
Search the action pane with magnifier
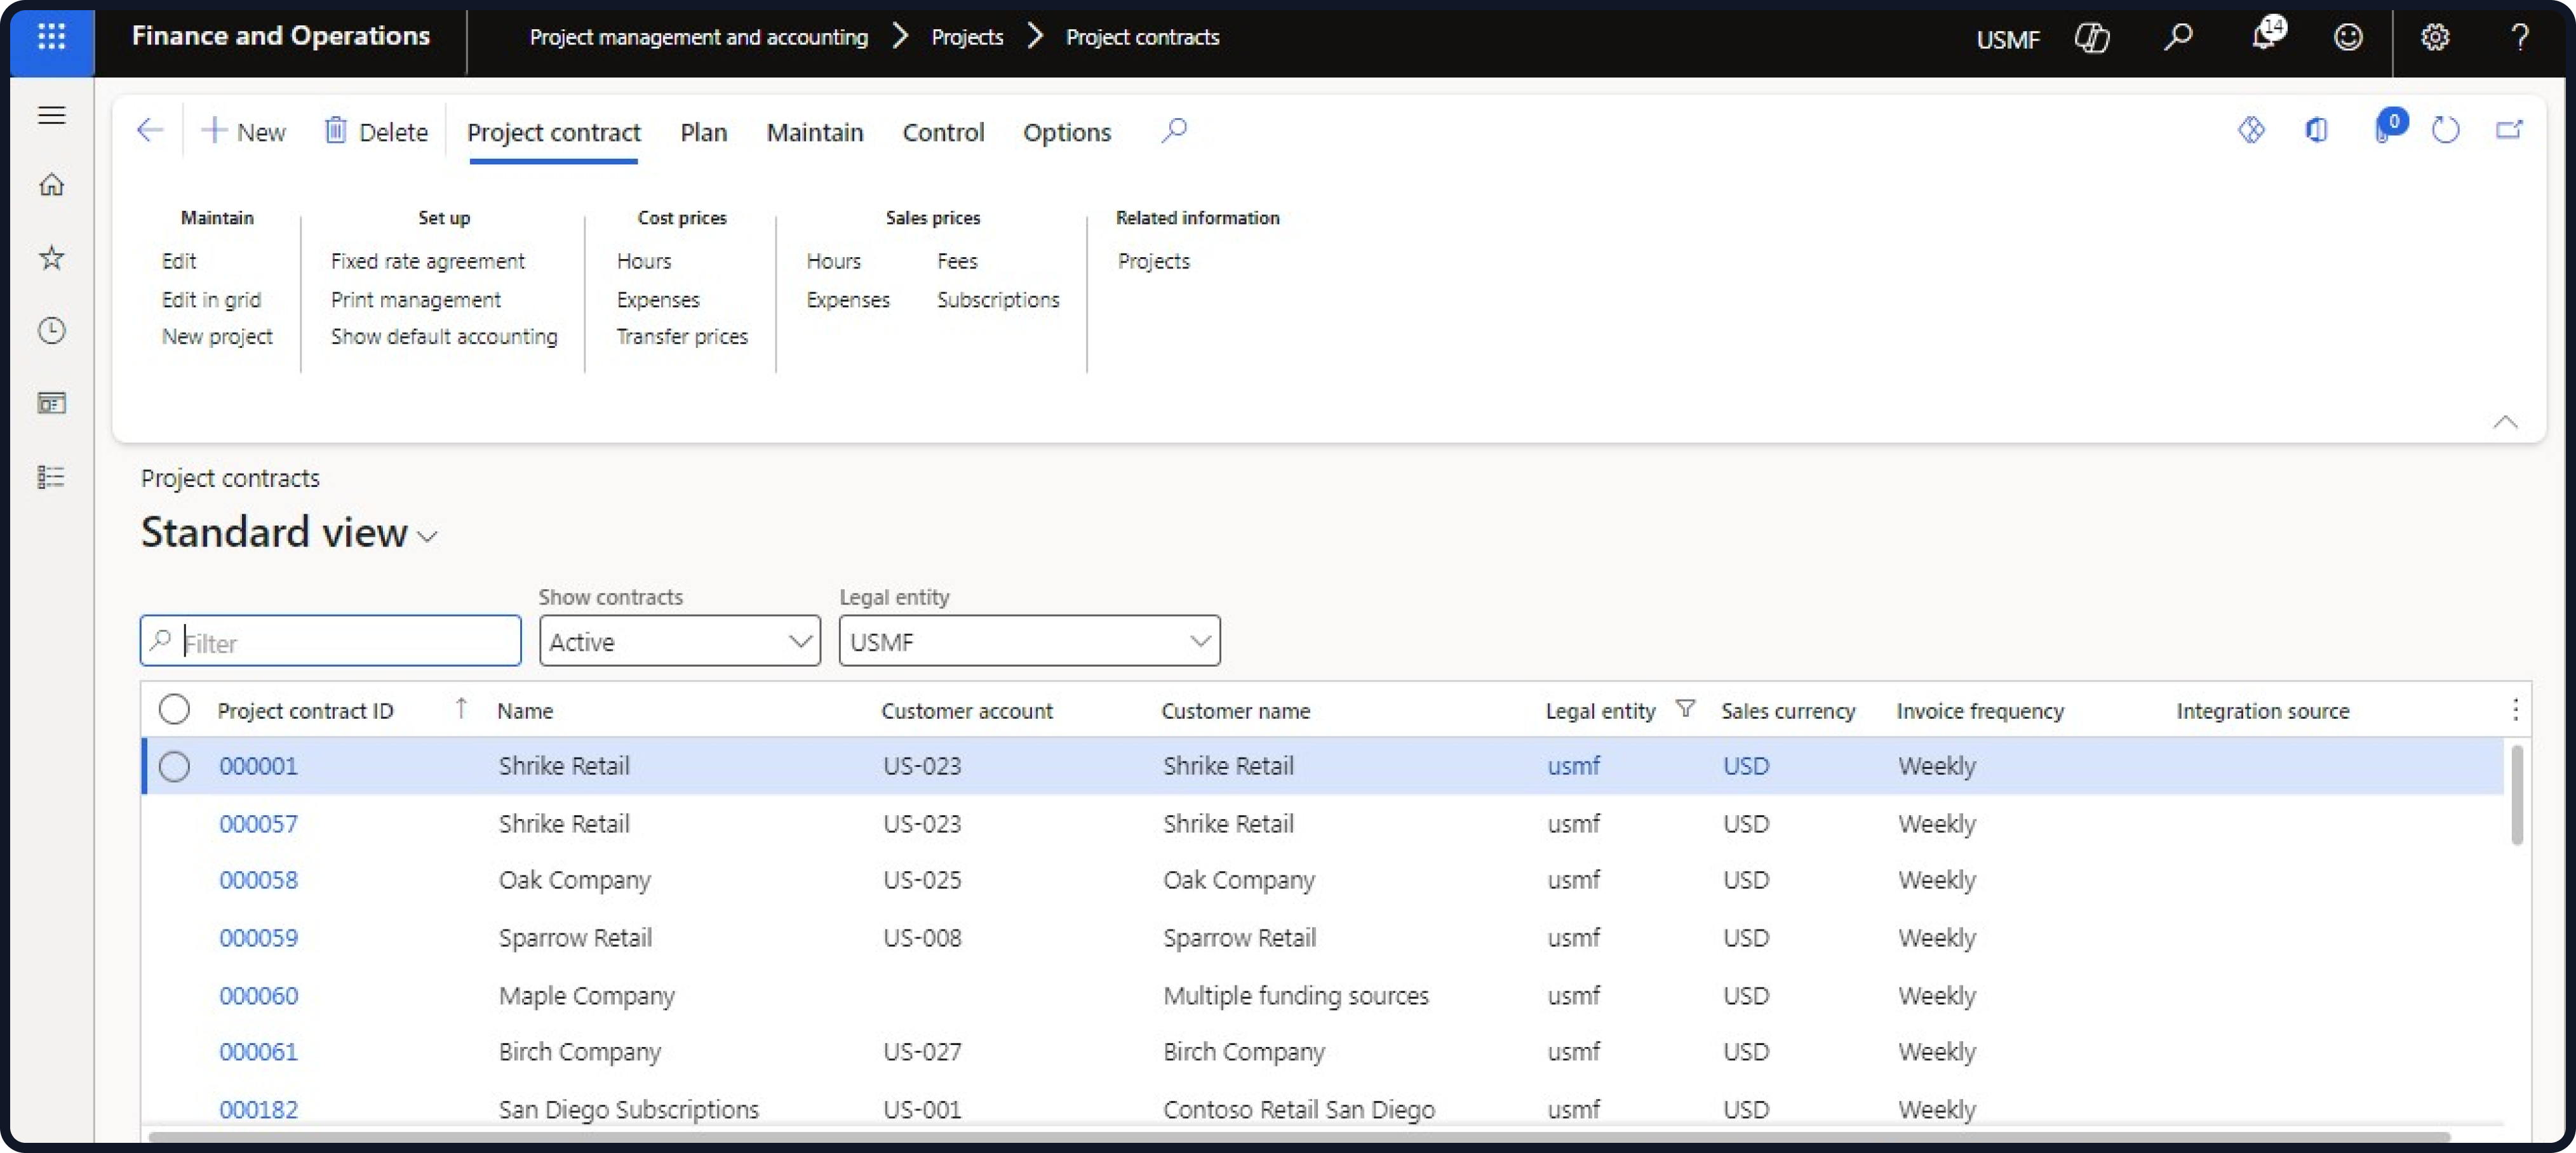coord(1174,130)
